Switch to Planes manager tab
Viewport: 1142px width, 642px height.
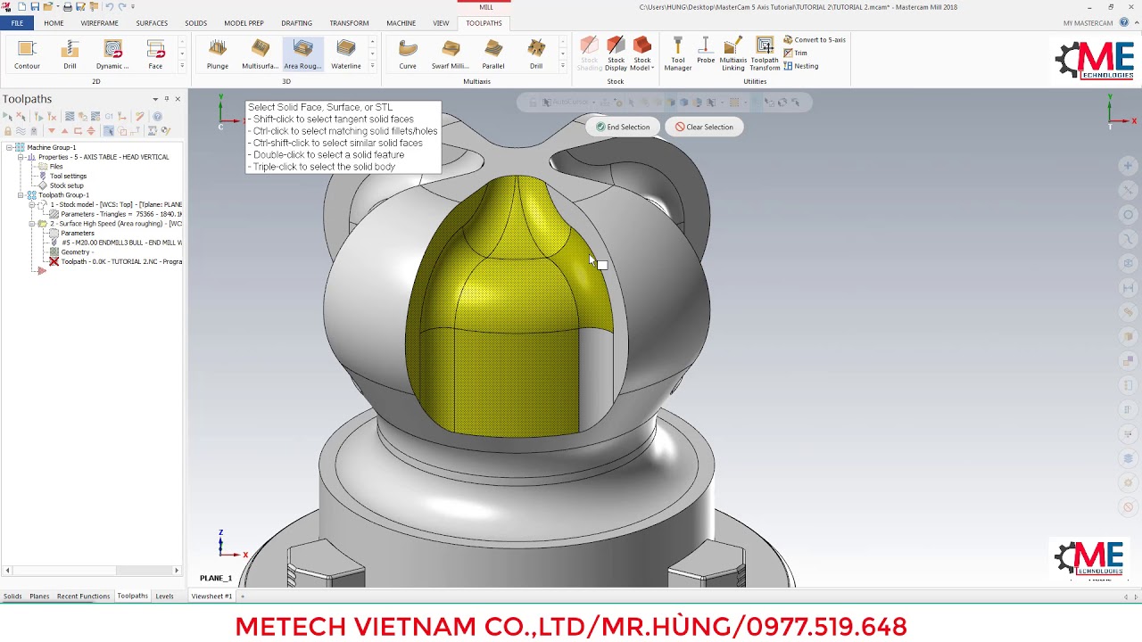[39, 596]
